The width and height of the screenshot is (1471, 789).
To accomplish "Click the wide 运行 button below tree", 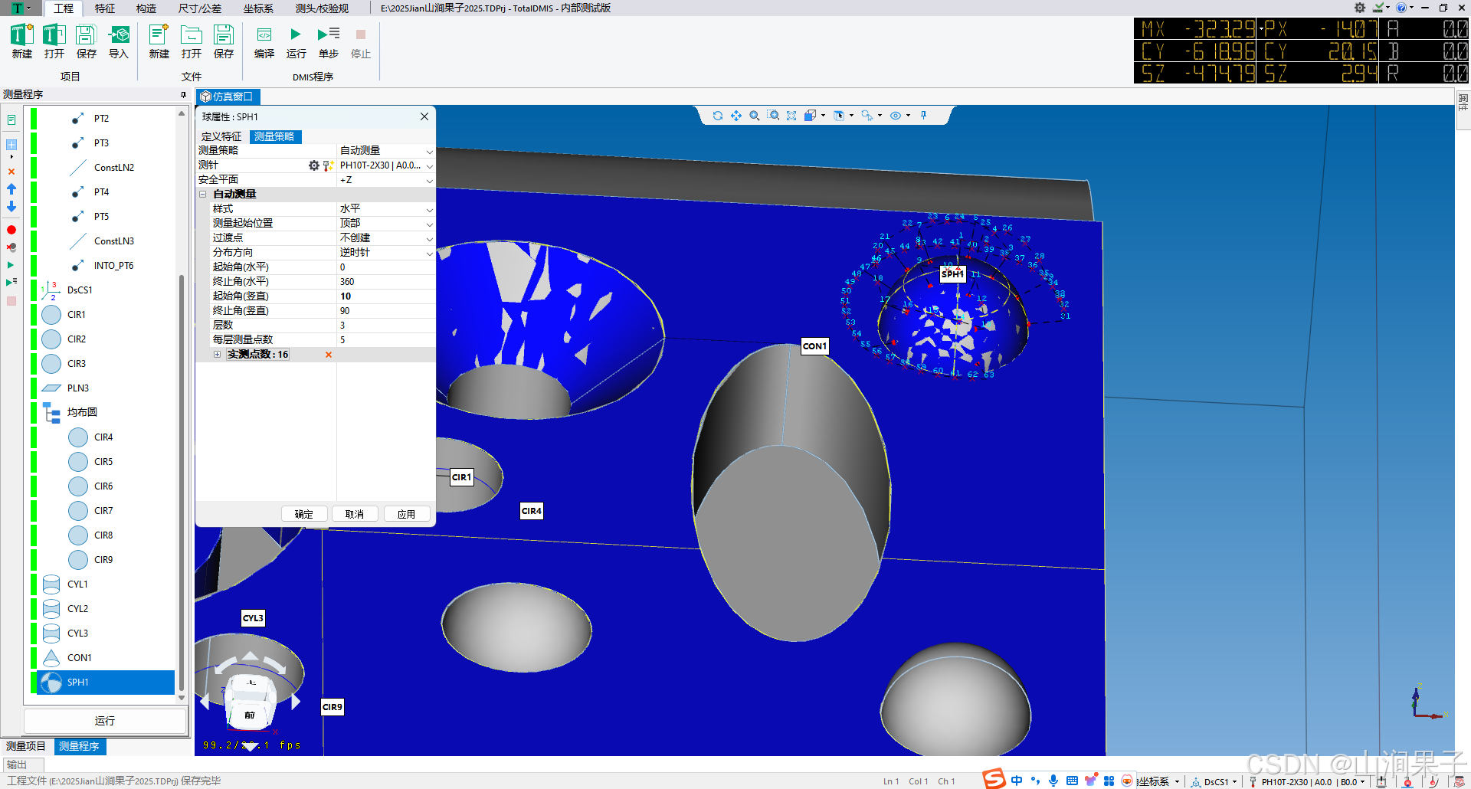I will pos(105,721).
